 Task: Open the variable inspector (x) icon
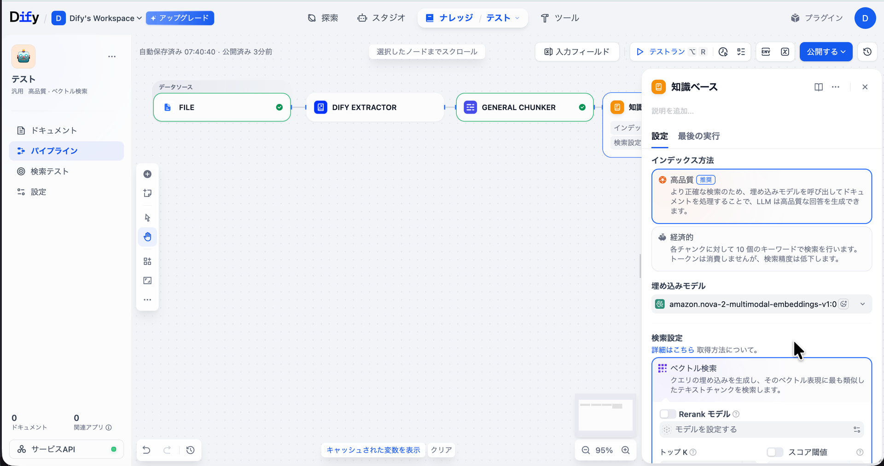click(x=785, y=52)
